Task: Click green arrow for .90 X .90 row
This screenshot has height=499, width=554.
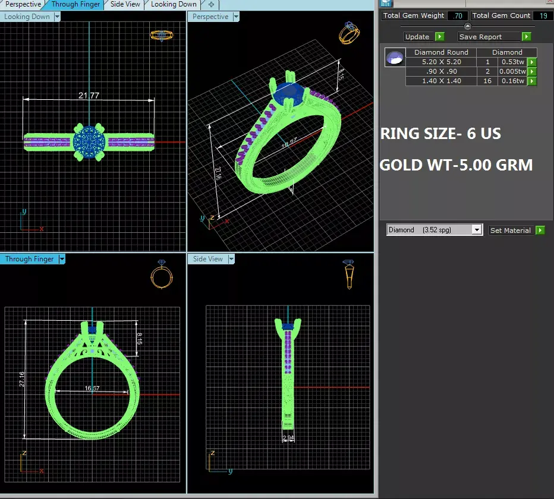Action: (x=532, y=72)
